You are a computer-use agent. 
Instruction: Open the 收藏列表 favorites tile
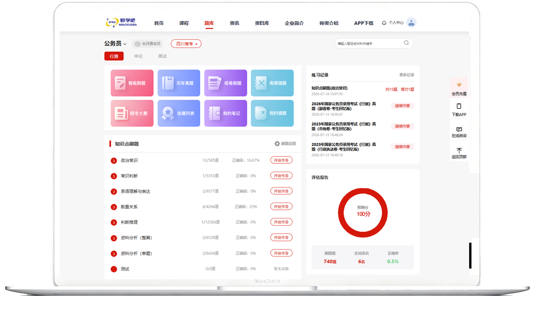click(x=179, y=113)
